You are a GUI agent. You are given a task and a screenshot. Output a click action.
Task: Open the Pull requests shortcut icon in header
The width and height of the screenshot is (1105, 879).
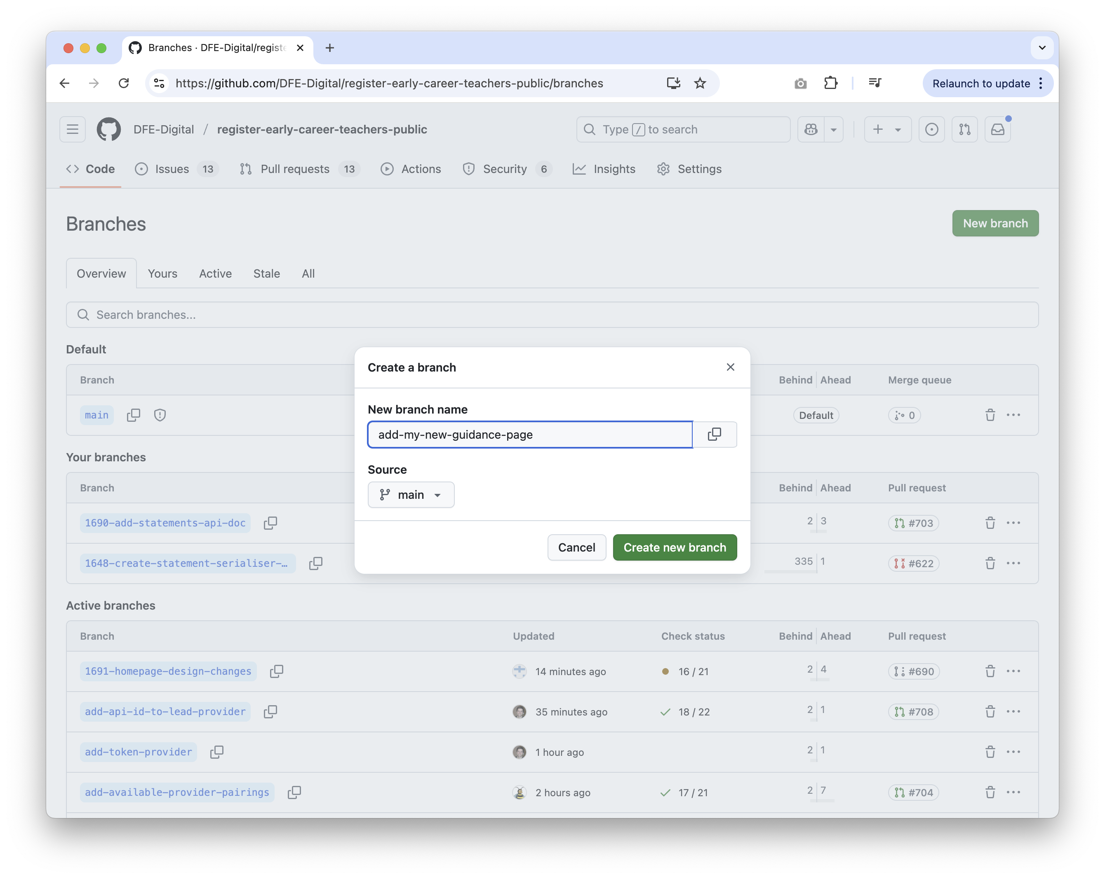pos(964,129)
